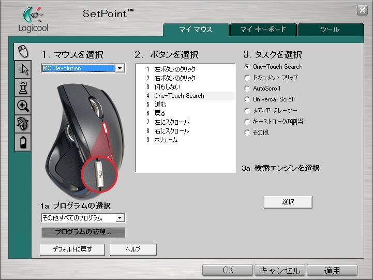Open the pointer movement settings icon
The width and height of the screenshot is (373, 280).
(x=23, y=70)
